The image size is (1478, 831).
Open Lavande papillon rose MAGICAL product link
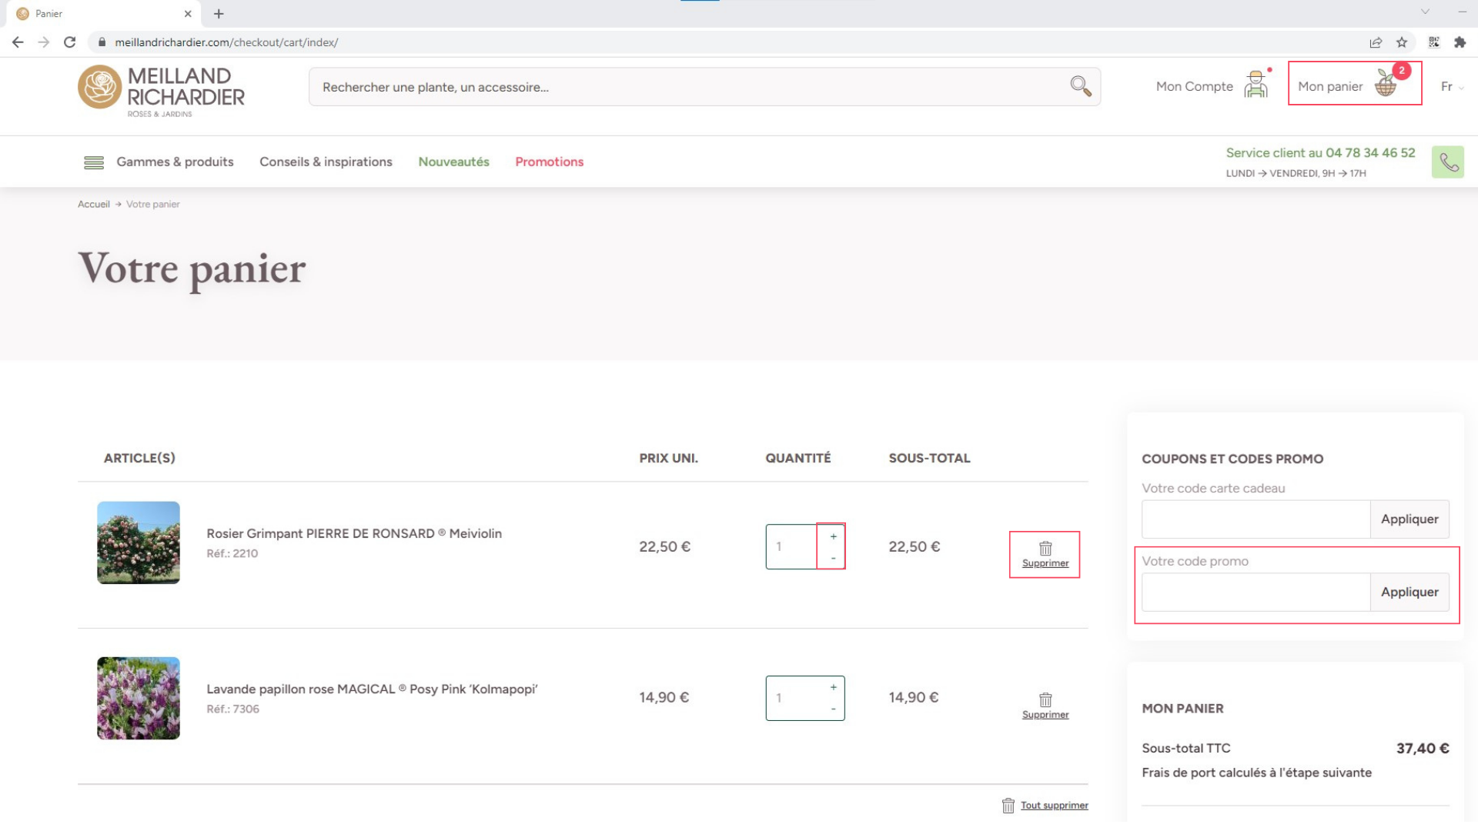click(x=372, y=689)
